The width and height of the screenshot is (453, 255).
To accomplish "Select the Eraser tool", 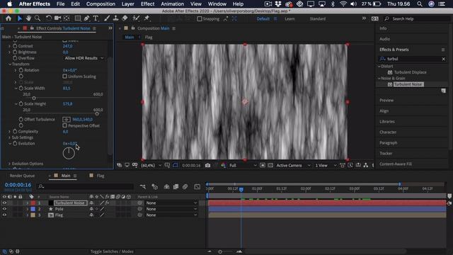I will (125, 18).
